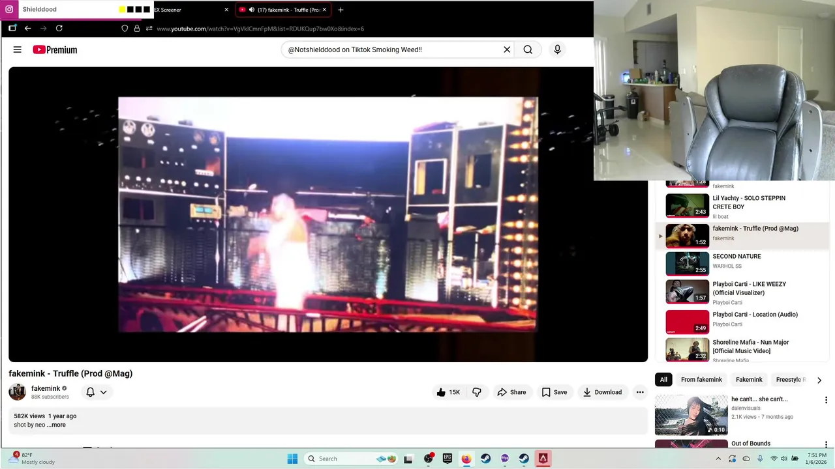Screen dimensions: 835x469
Task: Open the weather widget showing 82°F
Action: [31, 459]
